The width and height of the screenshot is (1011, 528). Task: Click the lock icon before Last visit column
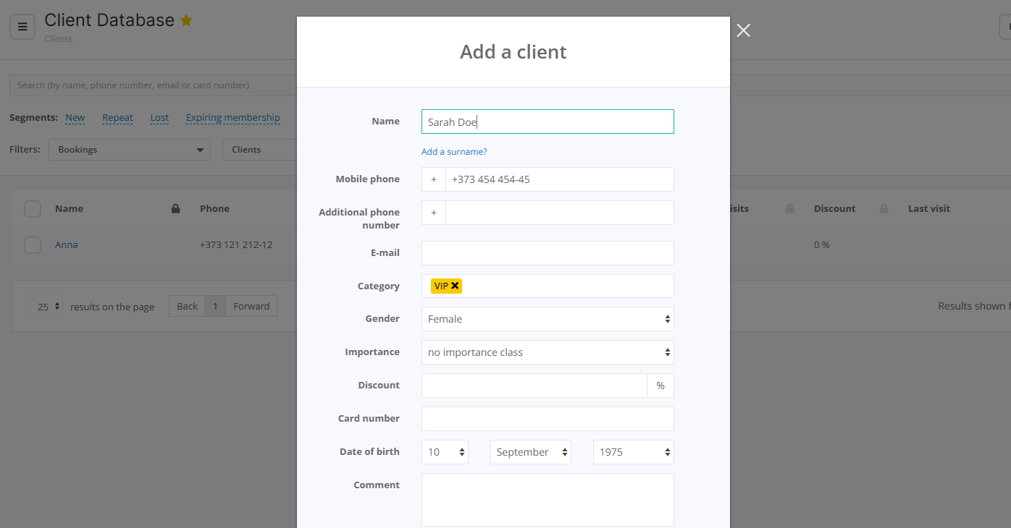coord(884,209)
